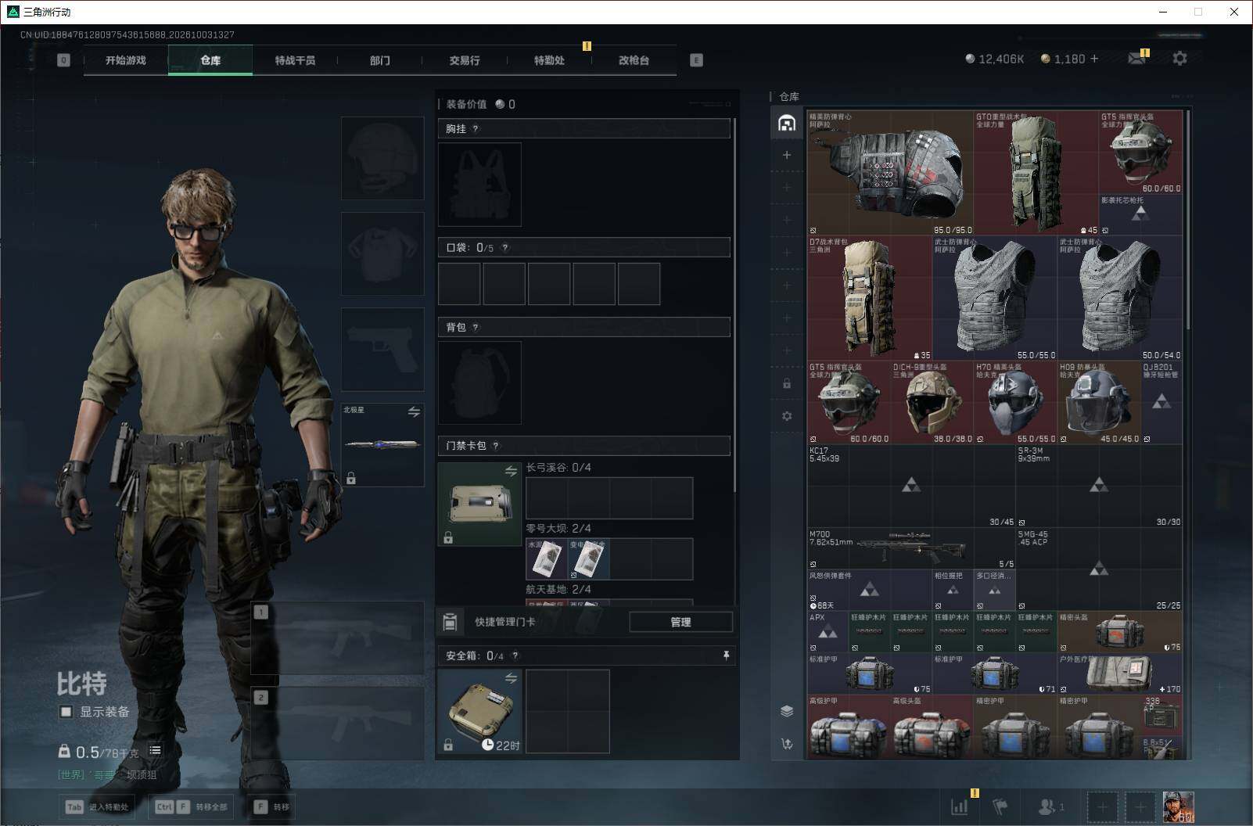Open the 改枪台 tab
The width and height of the screenshot is (1253, 826).
[634, 60]
